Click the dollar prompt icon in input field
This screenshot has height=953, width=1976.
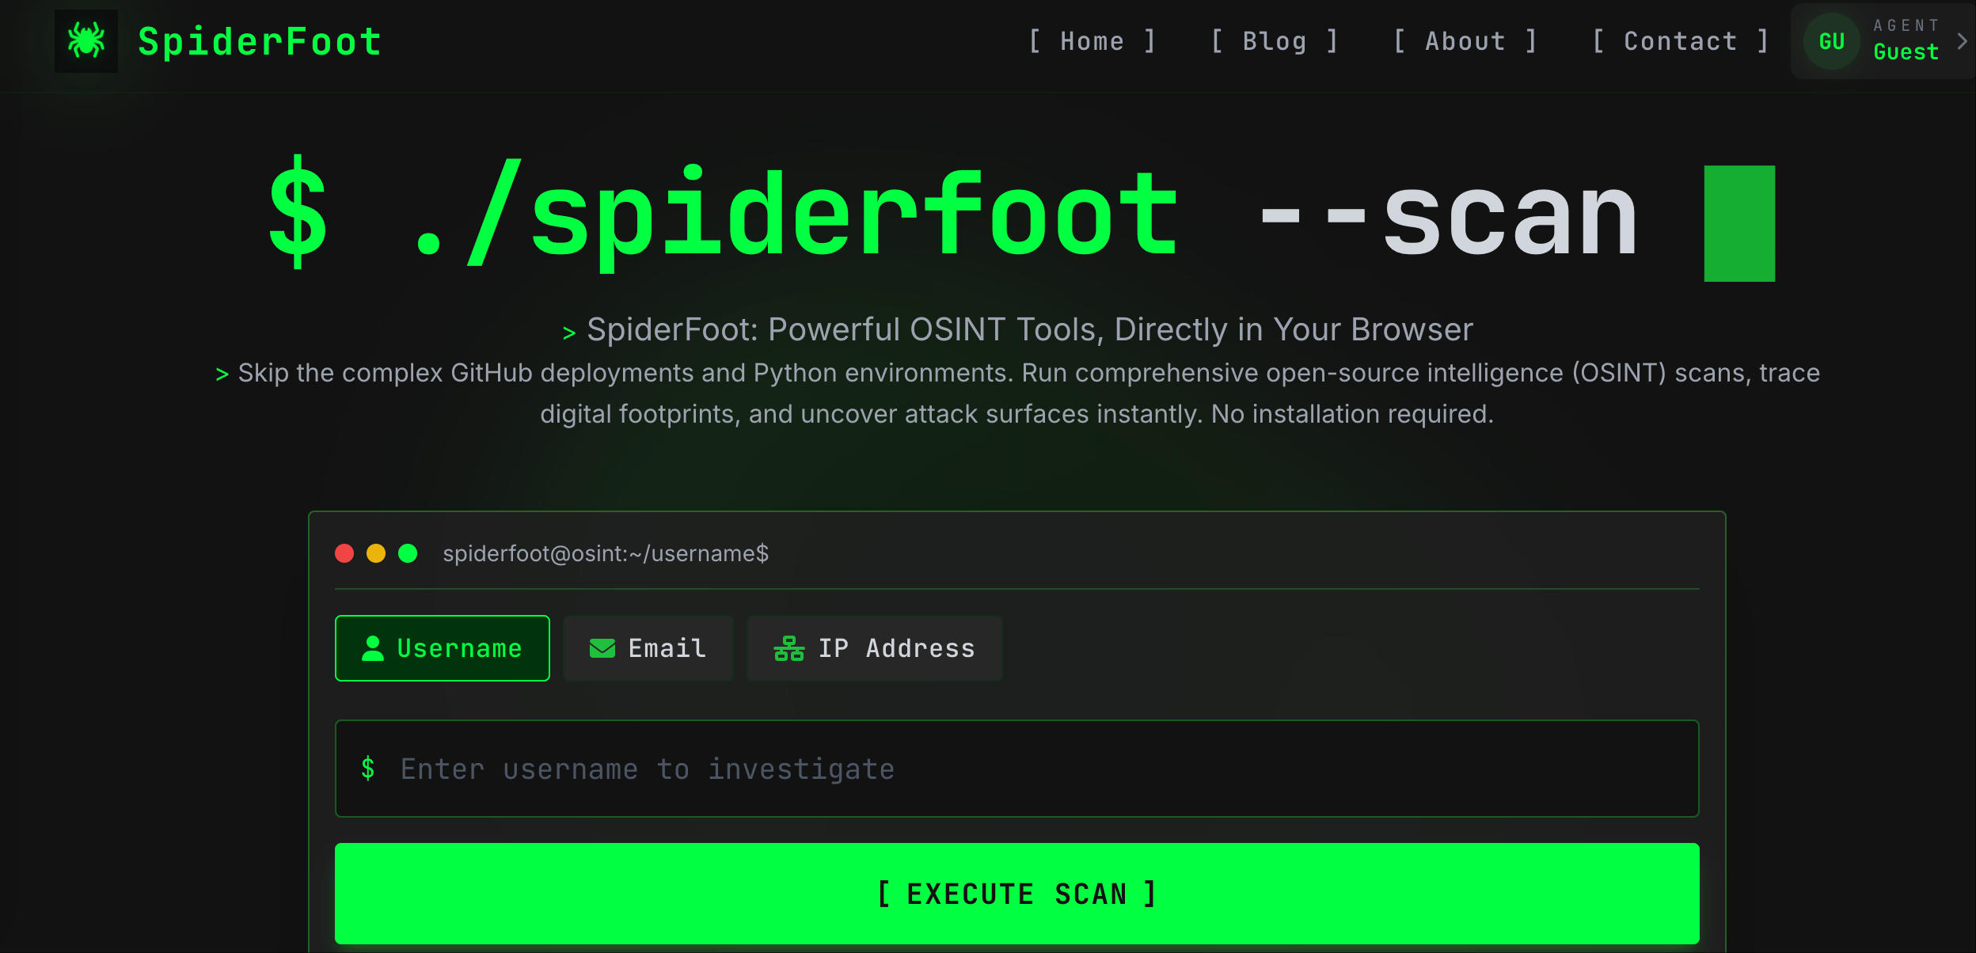point(367,769)
